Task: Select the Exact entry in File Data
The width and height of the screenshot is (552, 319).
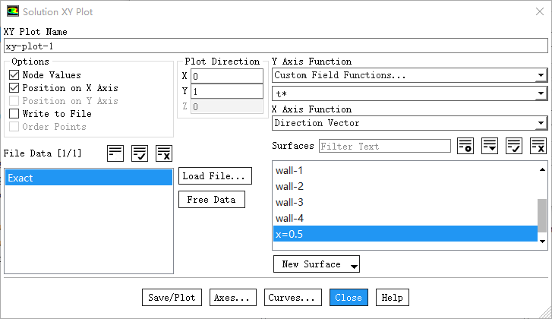Action: pos(88,178)
